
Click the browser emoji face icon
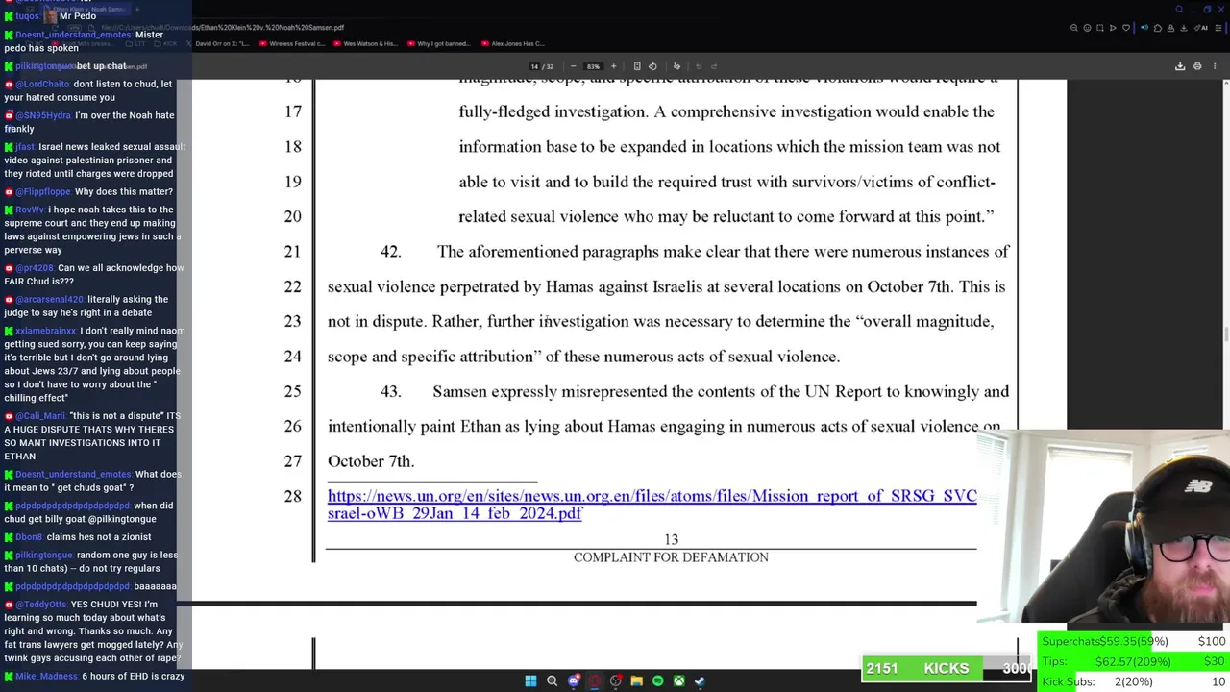click(1087, 28)
